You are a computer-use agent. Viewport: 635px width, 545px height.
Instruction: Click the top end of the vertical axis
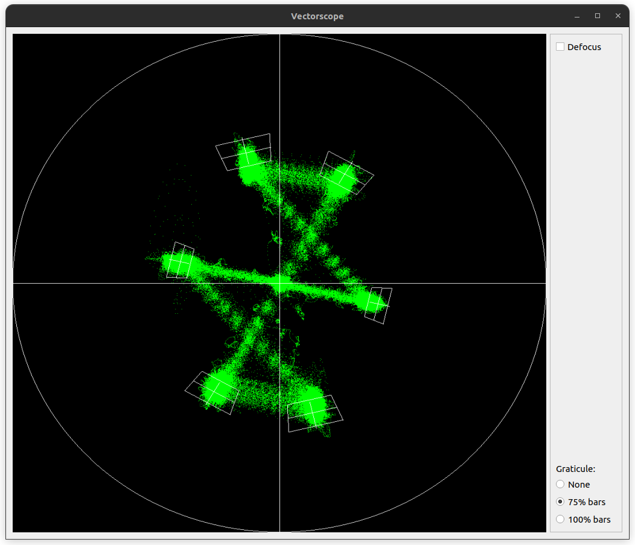point(279,36)
